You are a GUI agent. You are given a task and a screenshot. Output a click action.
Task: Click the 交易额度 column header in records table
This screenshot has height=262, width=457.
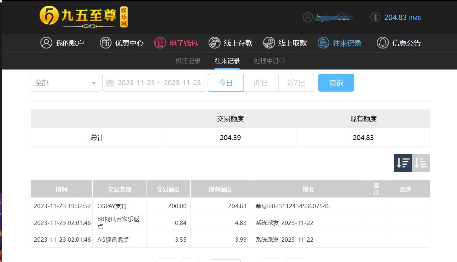coord(169,189)
